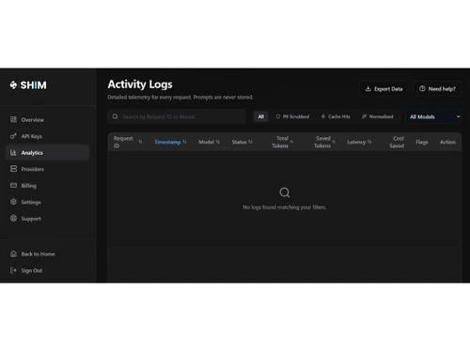Open the Settings gear icon
Screen dimensions: 470x352
click(x=13, y=202)
